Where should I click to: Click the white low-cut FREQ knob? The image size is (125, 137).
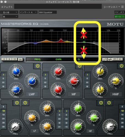(x=15, y=127)
